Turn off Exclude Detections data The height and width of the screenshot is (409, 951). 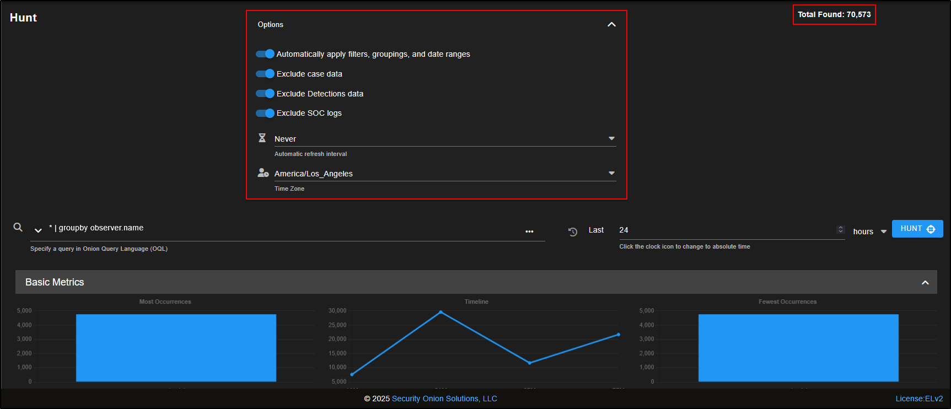pyautogui.click(x=265, y=94)
